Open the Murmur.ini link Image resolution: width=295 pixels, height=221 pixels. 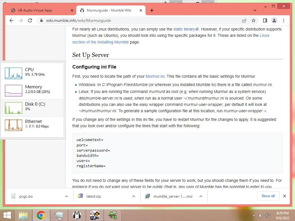[155, 76]
